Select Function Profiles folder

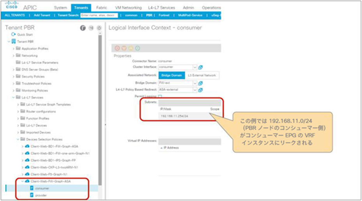(37, 118)
